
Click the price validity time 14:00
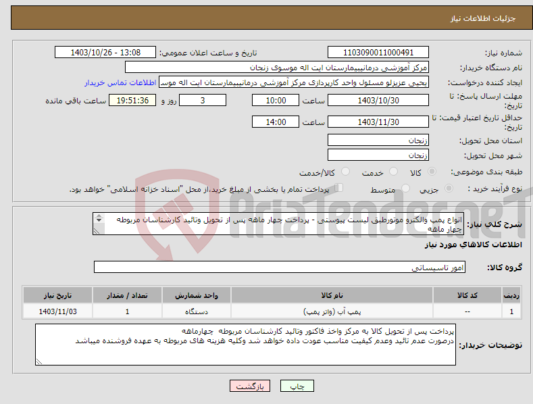(x=276, y=122)
